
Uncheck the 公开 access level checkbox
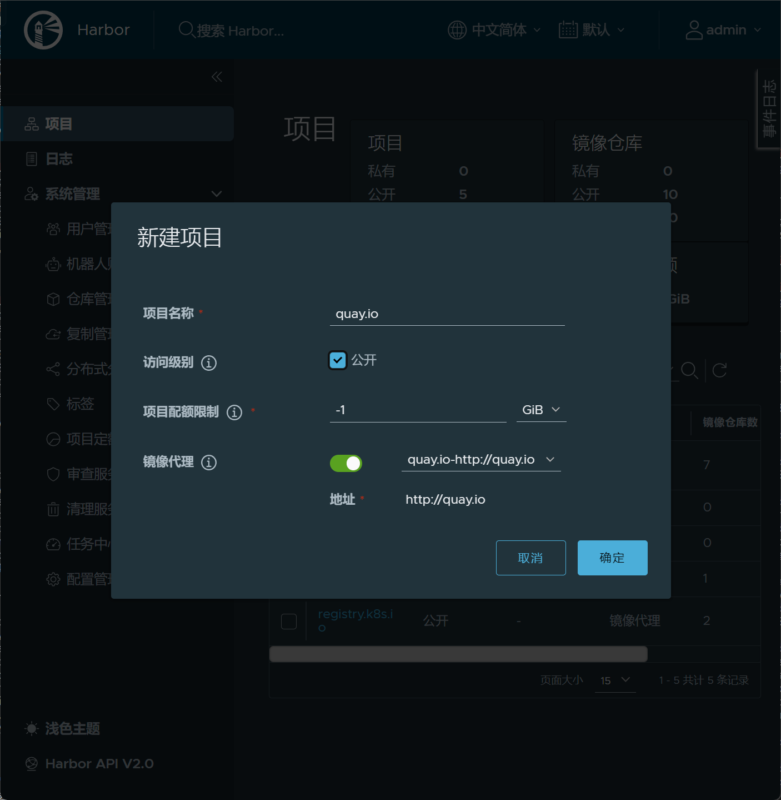[x=338, y=360]
